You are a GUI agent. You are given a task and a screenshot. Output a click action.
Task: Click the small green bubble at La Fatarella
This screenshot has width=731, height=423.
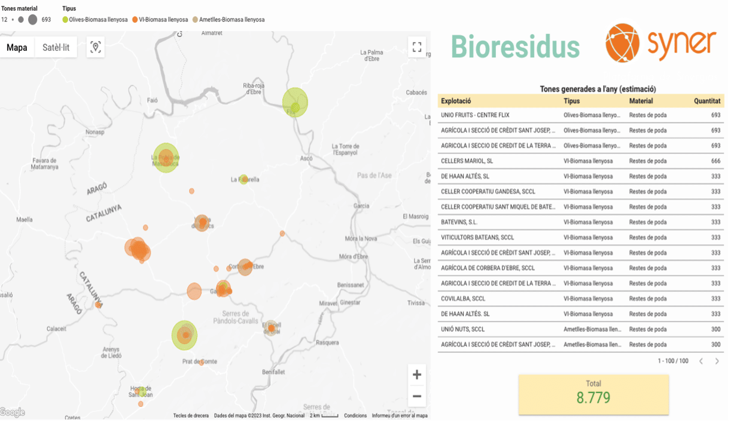[243, 179]
